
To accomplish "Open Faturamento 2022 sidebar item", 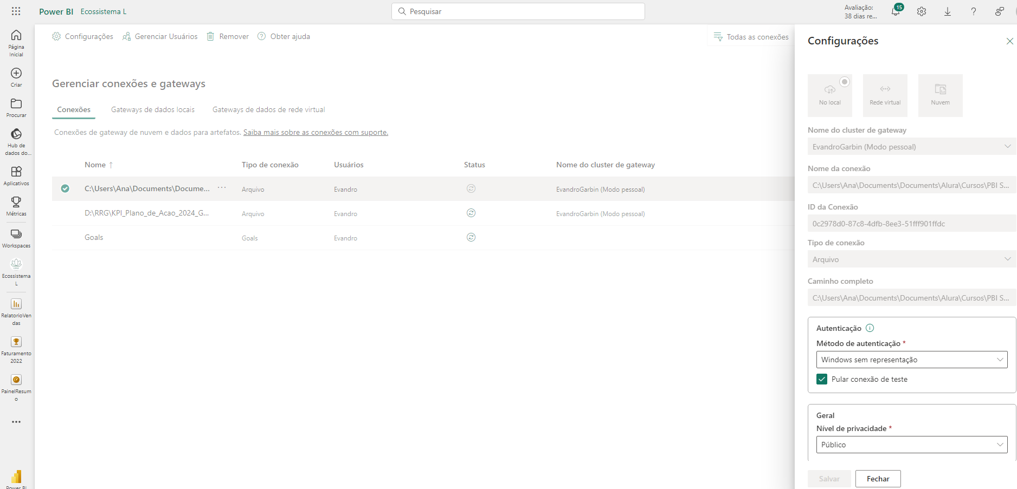I will pos(16,349).
